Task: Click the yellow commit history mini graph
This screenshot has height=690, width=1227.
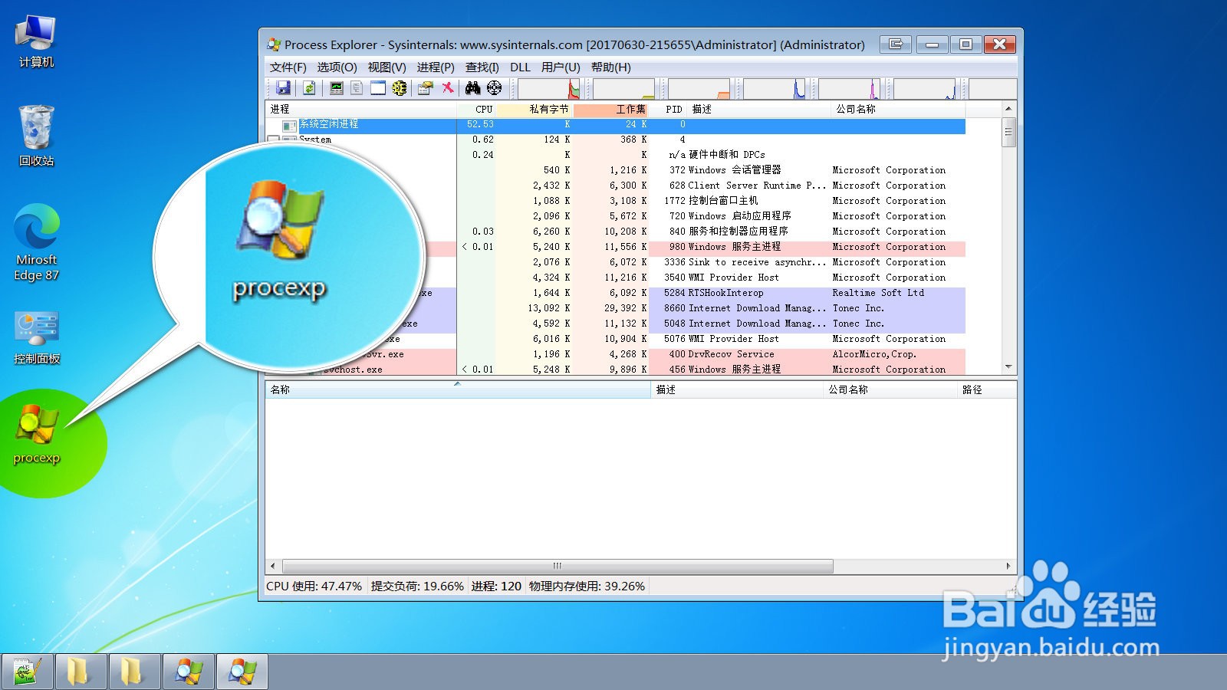Action: (623, 89)
